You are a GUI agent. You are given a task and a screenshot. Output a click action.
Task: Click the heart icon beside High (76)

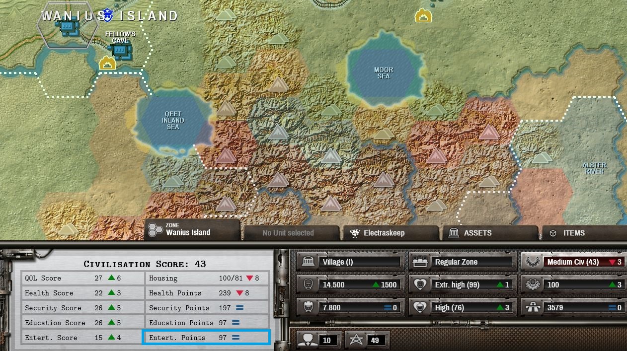click(x=420, y=307)
